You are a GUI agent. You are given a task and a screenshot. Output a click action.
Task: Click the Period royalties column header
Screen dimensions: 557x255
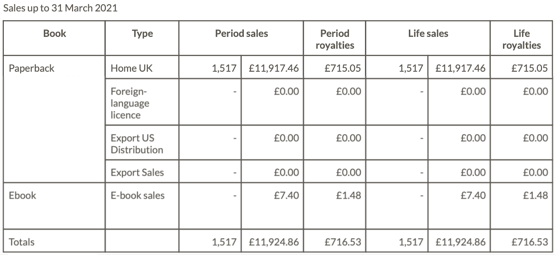(x=335, y=39)
